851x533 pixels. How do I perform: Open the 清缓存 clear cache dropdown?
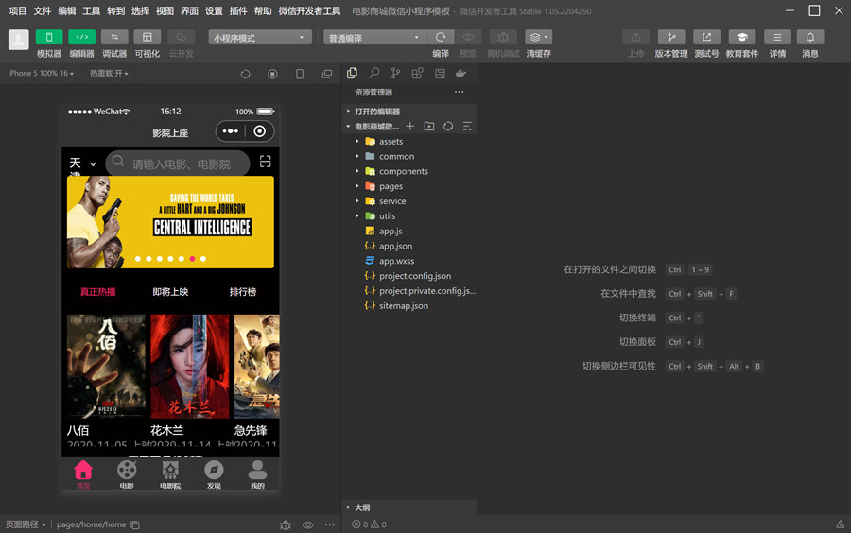point(538,37)
